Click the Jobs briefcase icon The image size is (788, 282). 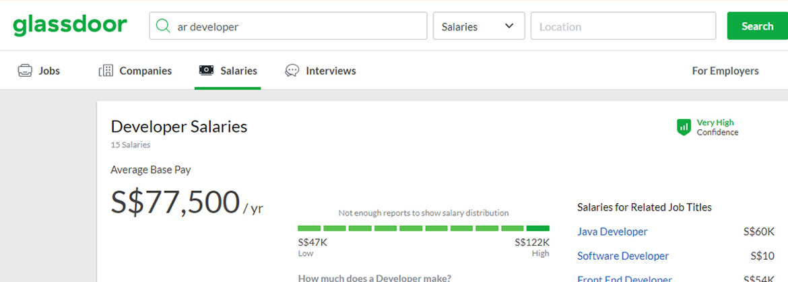coord(25,71)
